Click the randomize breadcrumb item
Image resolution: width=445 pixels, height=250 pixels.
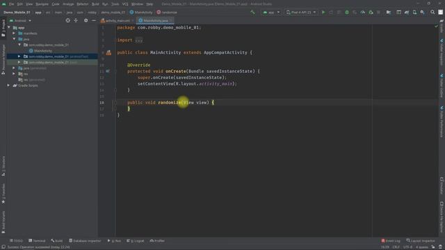point(167,12)
